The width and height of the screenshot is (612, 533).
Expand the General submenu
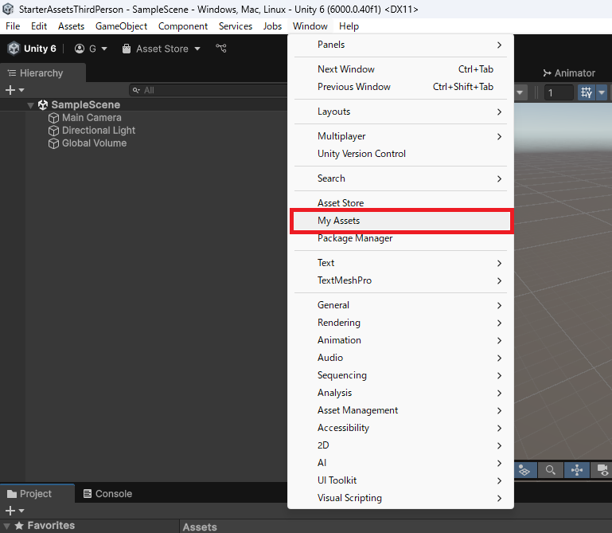pos(400,305)
